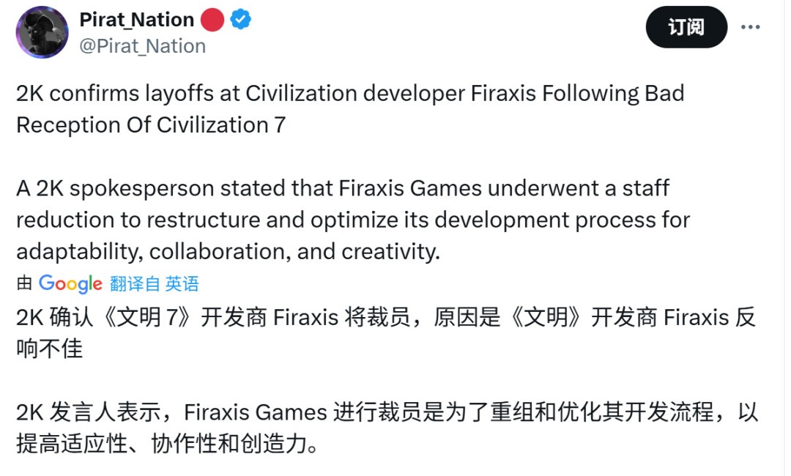Click the 英语 source language label

(182, 283)
